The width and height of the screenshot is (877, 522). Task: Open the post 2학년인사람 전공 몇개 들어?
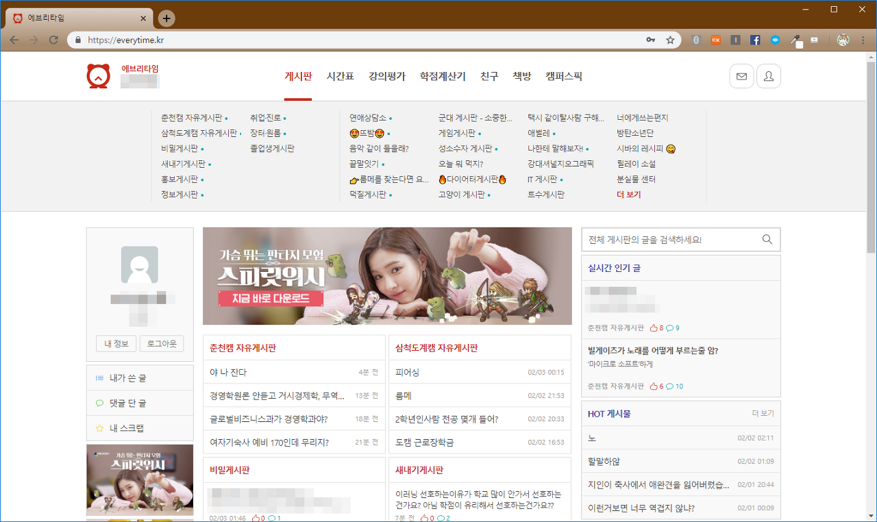[447, 419]
